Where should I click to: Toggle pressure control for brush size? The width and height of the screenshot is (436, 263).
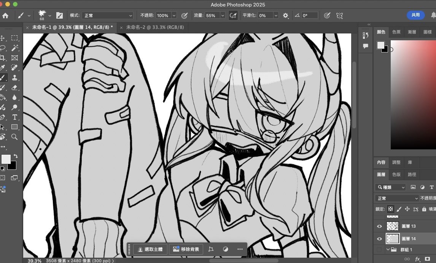coord(327,16)
